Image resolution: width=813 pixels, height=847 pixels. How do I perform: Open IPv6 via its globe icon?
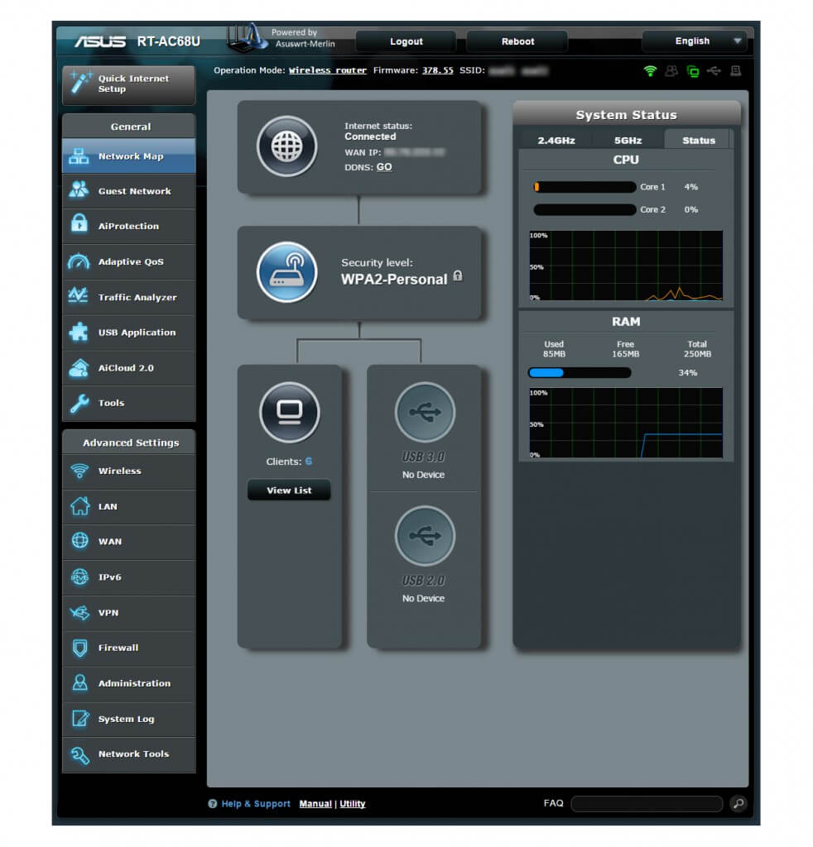[80, 577]
